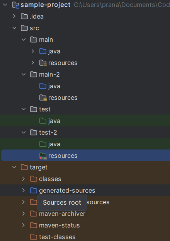This screenshot has width=170, height=241.
Task: Select the test-classes folder
Action: point(57,237)
